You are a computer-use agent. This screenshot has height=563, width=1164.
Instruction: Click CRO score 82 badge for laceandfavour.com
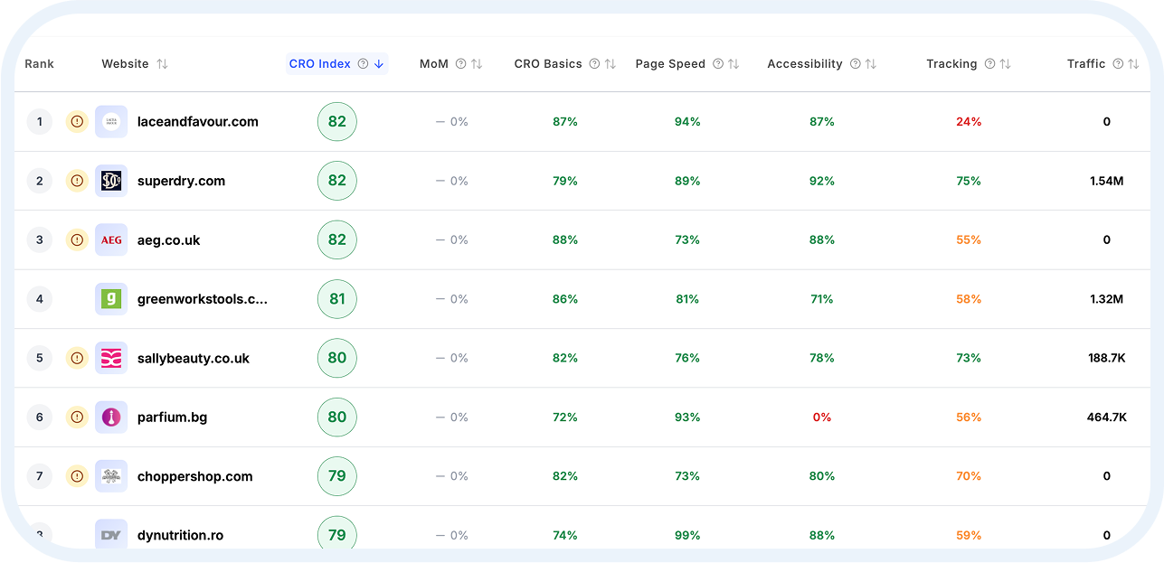tap(337, 121)
